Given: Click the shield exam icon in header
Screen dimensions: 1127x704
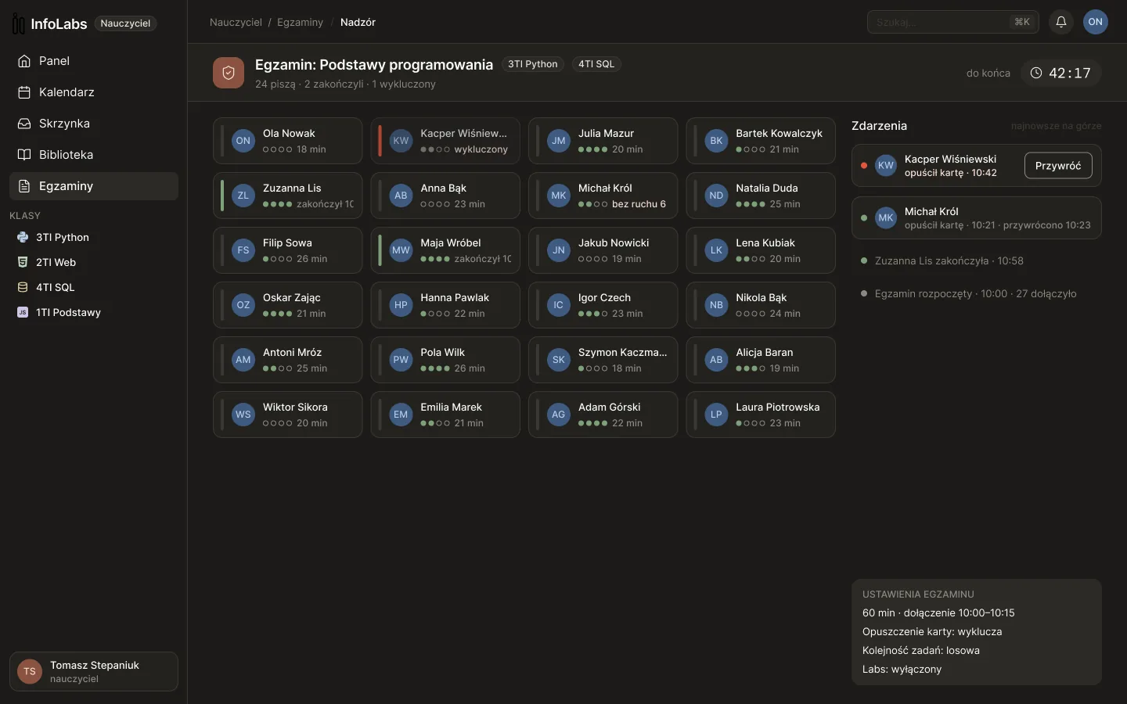Looking at the screenshot, I should click(x=229, y=73).
